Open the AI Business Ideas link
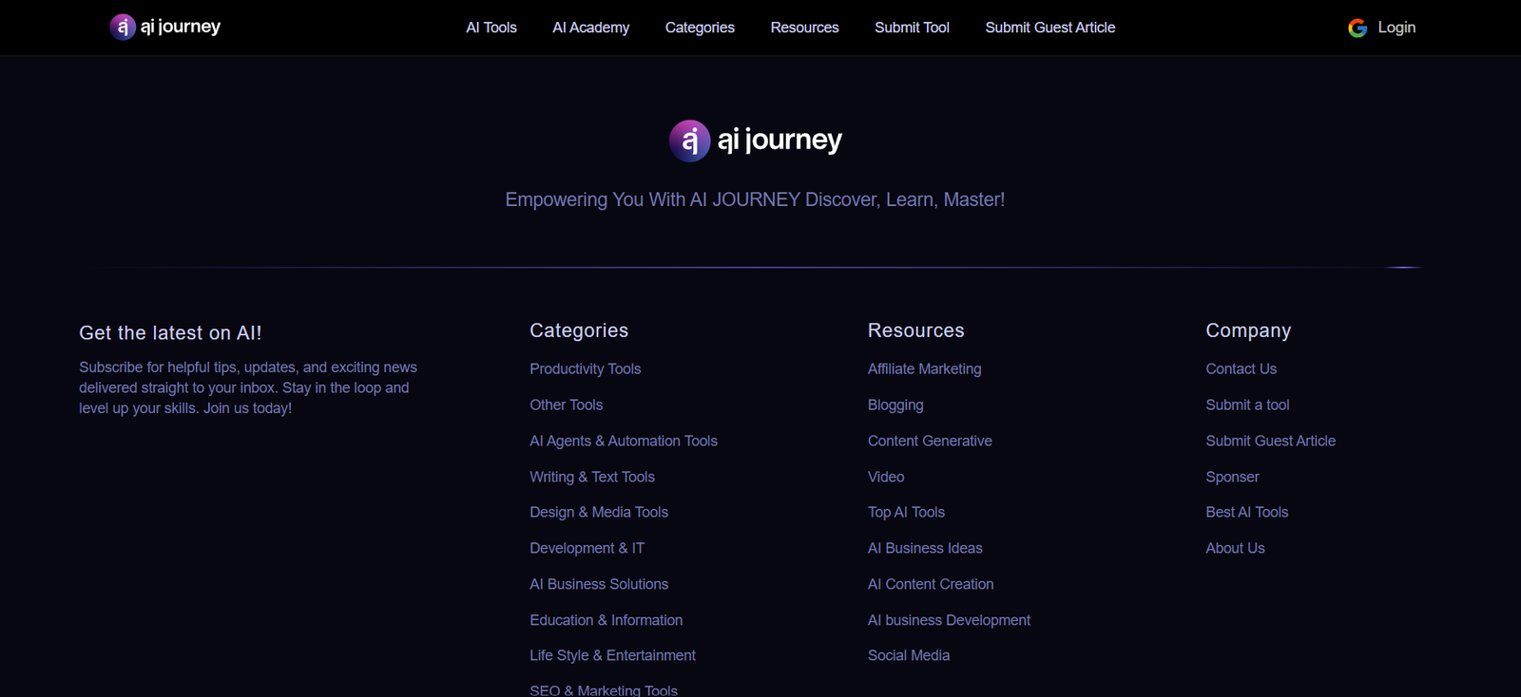Image resolution: width=1521 pixels, height=697 pixels. click(926, 548)
